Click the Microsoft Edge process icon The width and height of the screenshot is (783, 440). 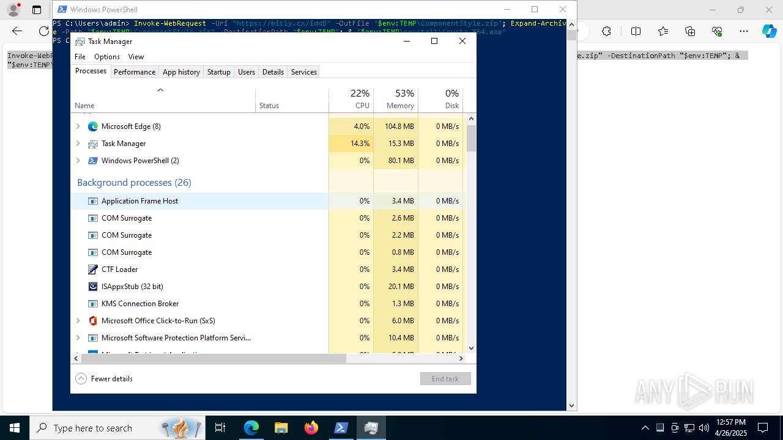93,127
